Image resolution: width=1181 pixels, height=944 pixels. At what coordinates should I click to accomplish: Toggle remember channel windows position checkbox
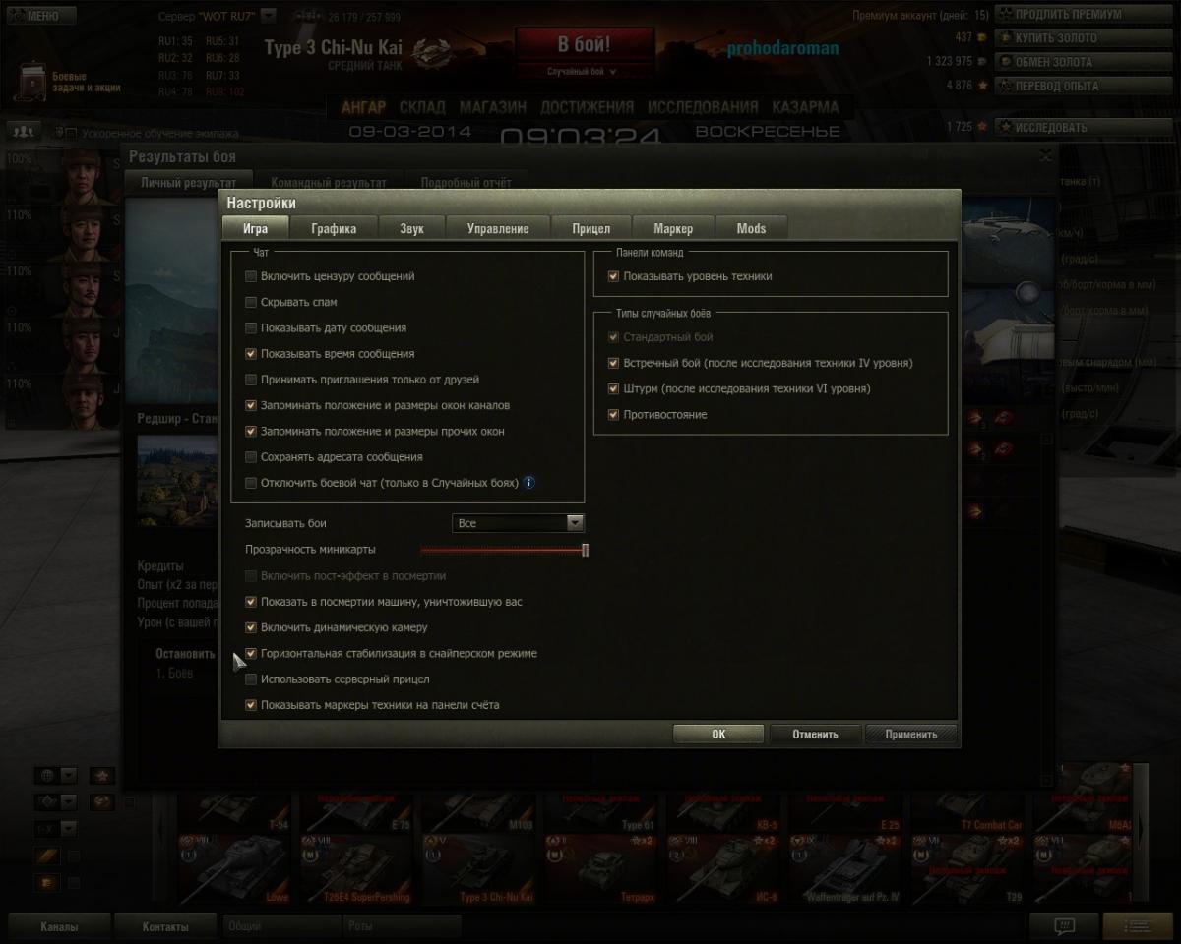point(251,405)
